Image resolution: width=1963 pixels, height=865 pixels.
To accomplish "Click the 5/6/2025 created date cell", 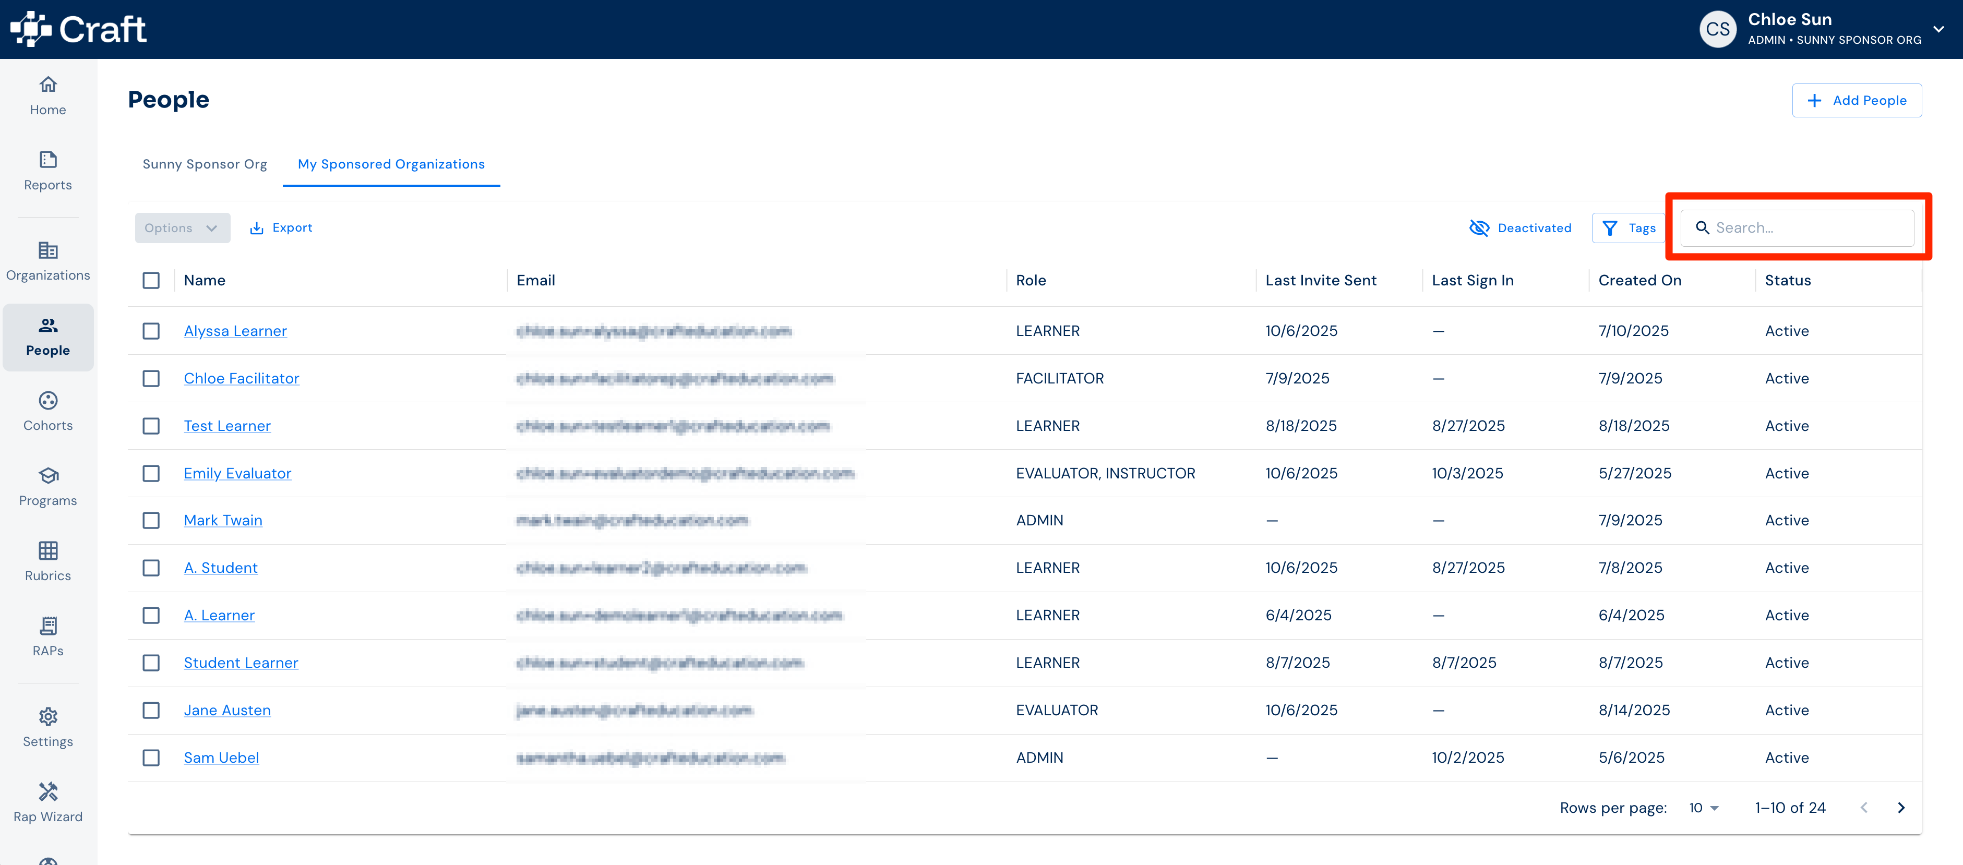I will click(1631, 758).
